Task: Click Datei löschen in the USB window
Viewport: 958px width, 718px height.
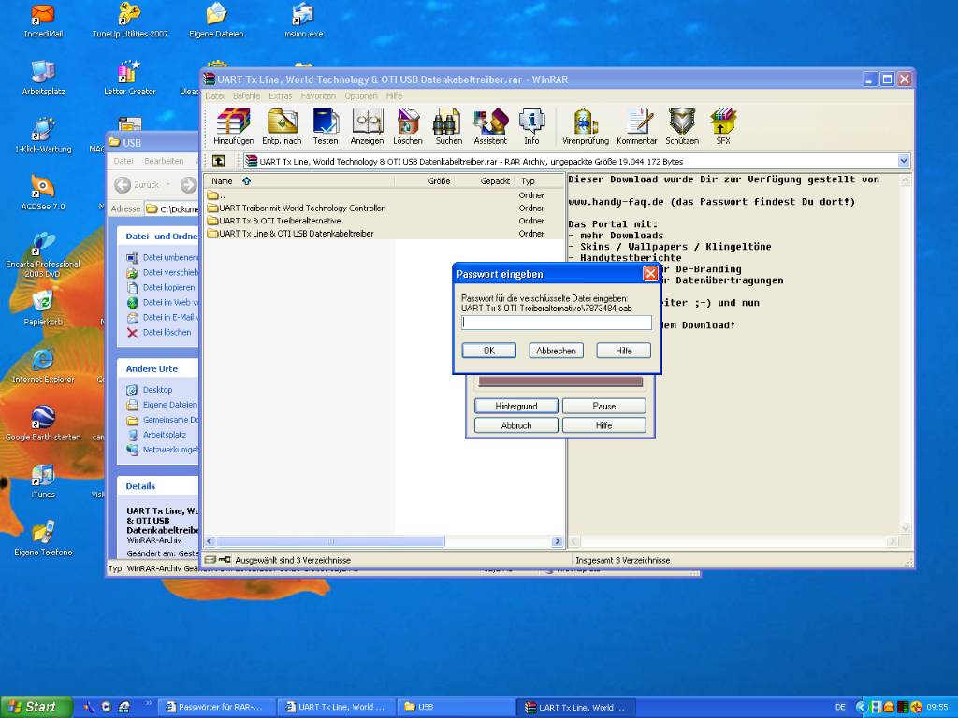Action: click(159, 333)
